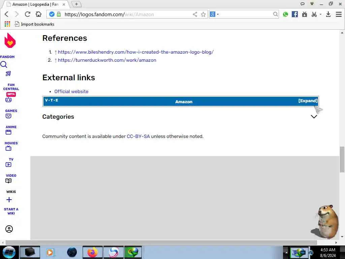Go to the browser Home icon
Image resolution: width=345 pixels, height=259 pixels.
click(38, 14)
